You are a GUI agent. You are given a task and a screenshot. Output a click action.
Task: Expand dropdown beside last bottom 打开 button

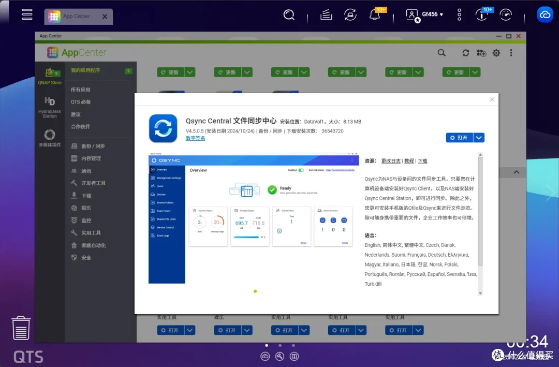[x=418, y=330]
